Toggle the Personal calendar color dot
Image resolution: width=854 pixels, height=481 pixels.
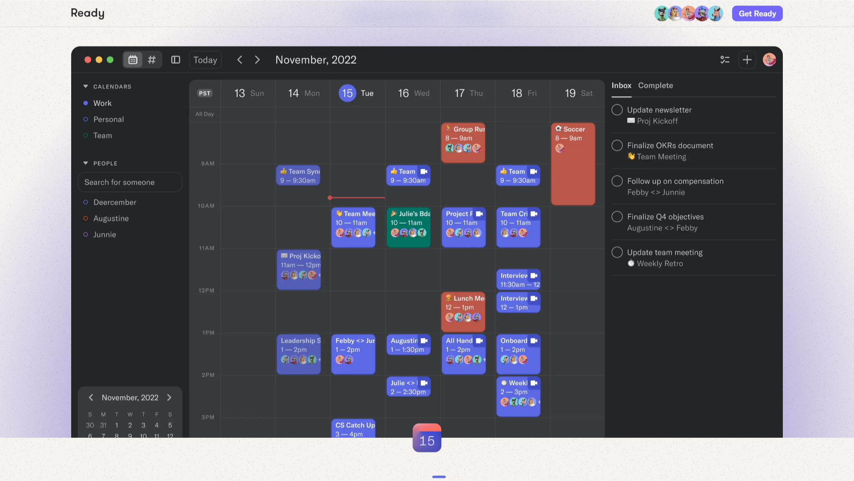click(85, 119)
